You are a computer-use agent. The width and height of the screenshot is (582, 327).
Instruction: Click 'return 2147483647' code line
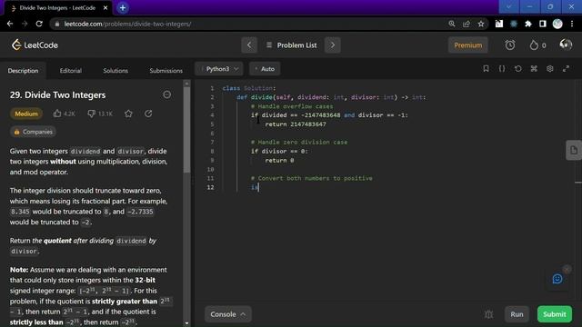pyautogui.click(x=296, y=124)
